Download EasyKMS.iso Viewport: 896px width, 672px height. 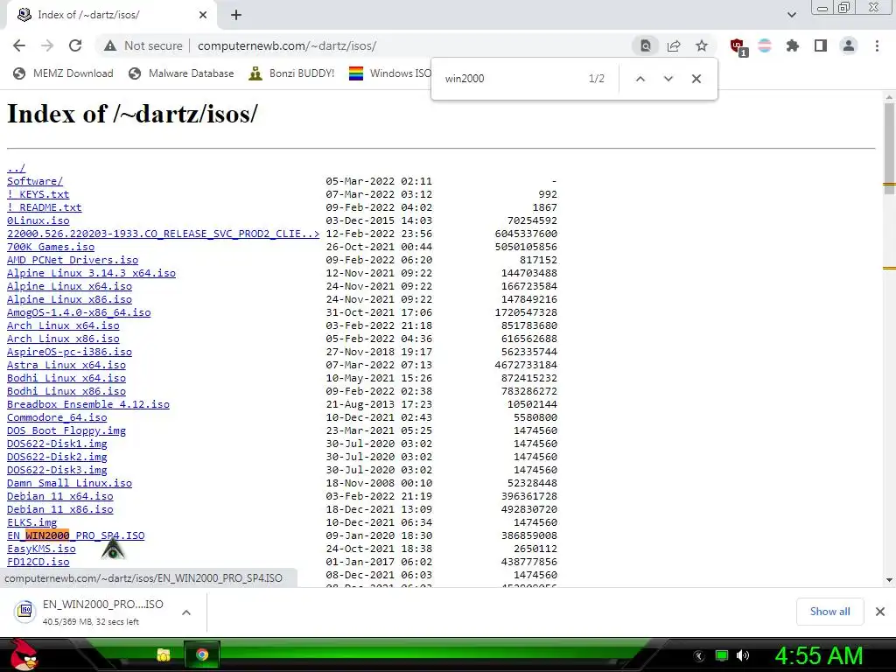41,549
